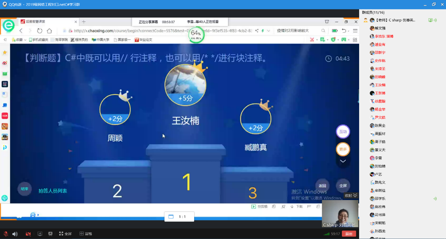Open 菏泽学院 bookmark

tap(59, 40)
